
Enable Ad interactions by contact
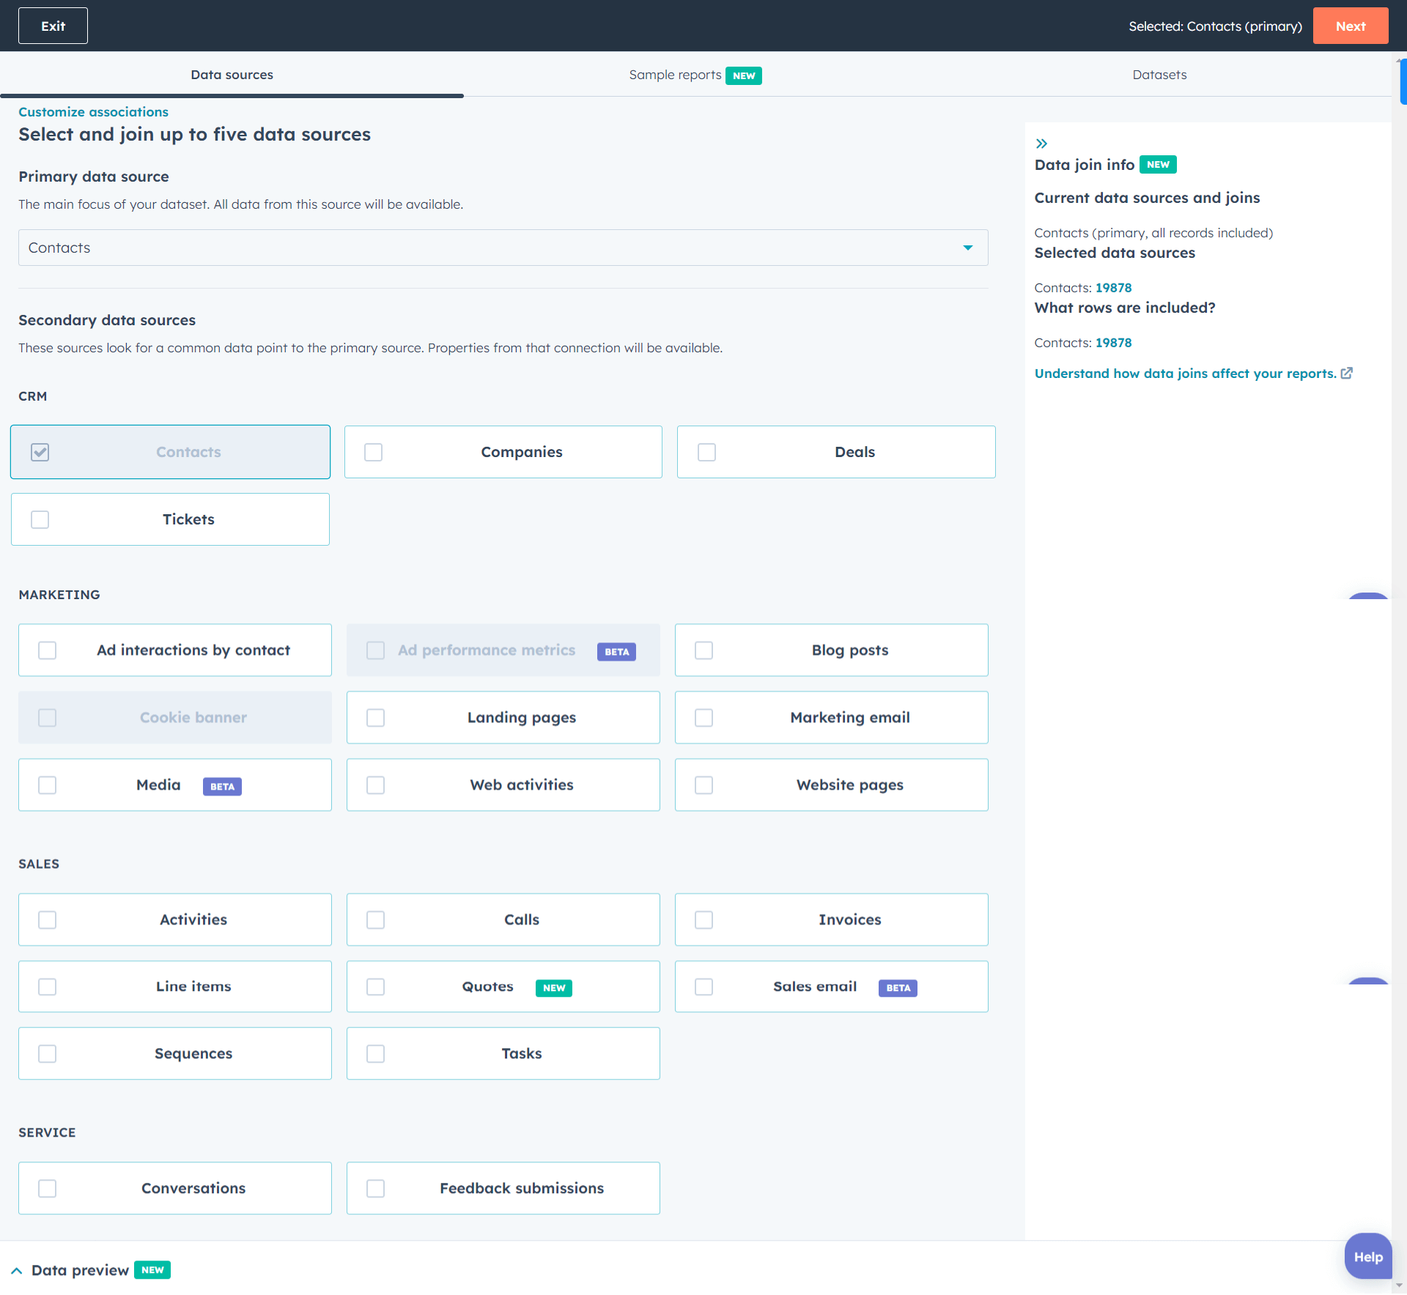point(47,650)
